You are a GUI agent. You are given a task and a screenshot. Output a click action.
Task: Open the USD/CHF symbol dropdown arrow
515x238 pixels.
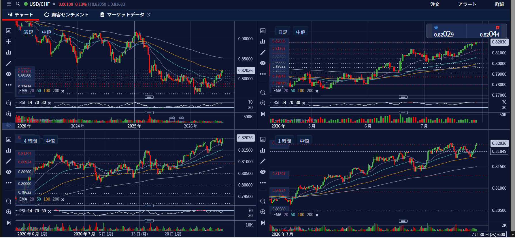pos(54,4)
